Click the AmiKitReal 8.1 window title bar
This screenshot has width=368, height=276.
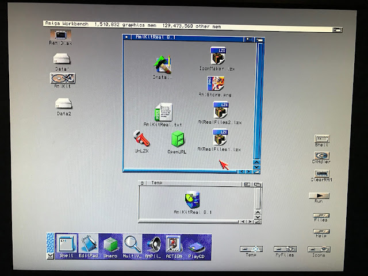pyautogui.click(x=187, y=37)
